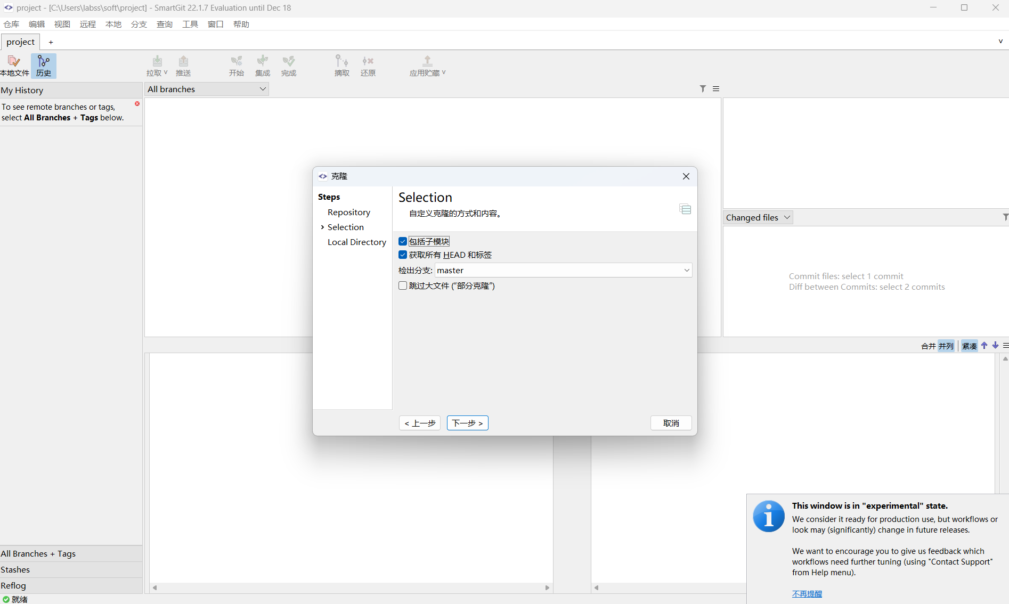The image size is (1009, 604).
Task: Open the 视图 menu
Action: 62,24
